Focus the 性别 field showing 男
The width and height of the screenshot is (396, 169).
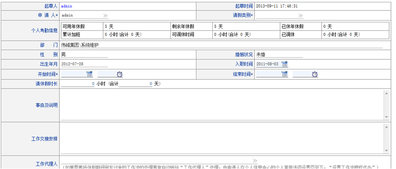(x=84, y=54)
